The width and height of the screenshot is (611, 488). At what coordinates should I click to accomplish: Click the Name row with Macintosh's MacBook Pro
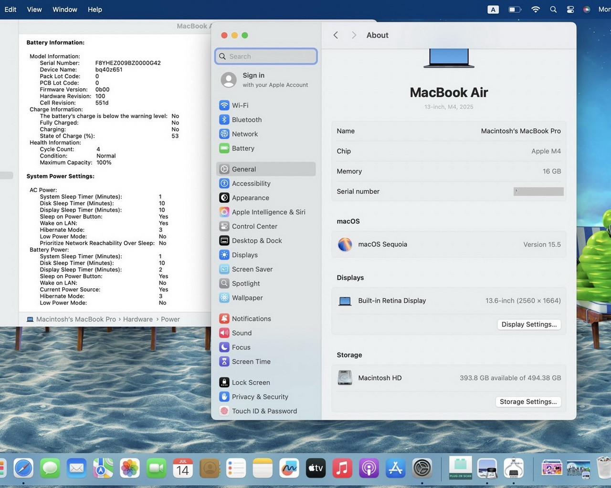point(449,131)
